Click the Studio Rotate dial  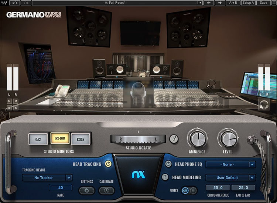[138, 139]
